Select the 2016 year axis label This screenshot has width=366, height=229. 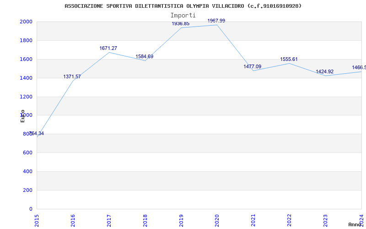click(x=73, y=221)
